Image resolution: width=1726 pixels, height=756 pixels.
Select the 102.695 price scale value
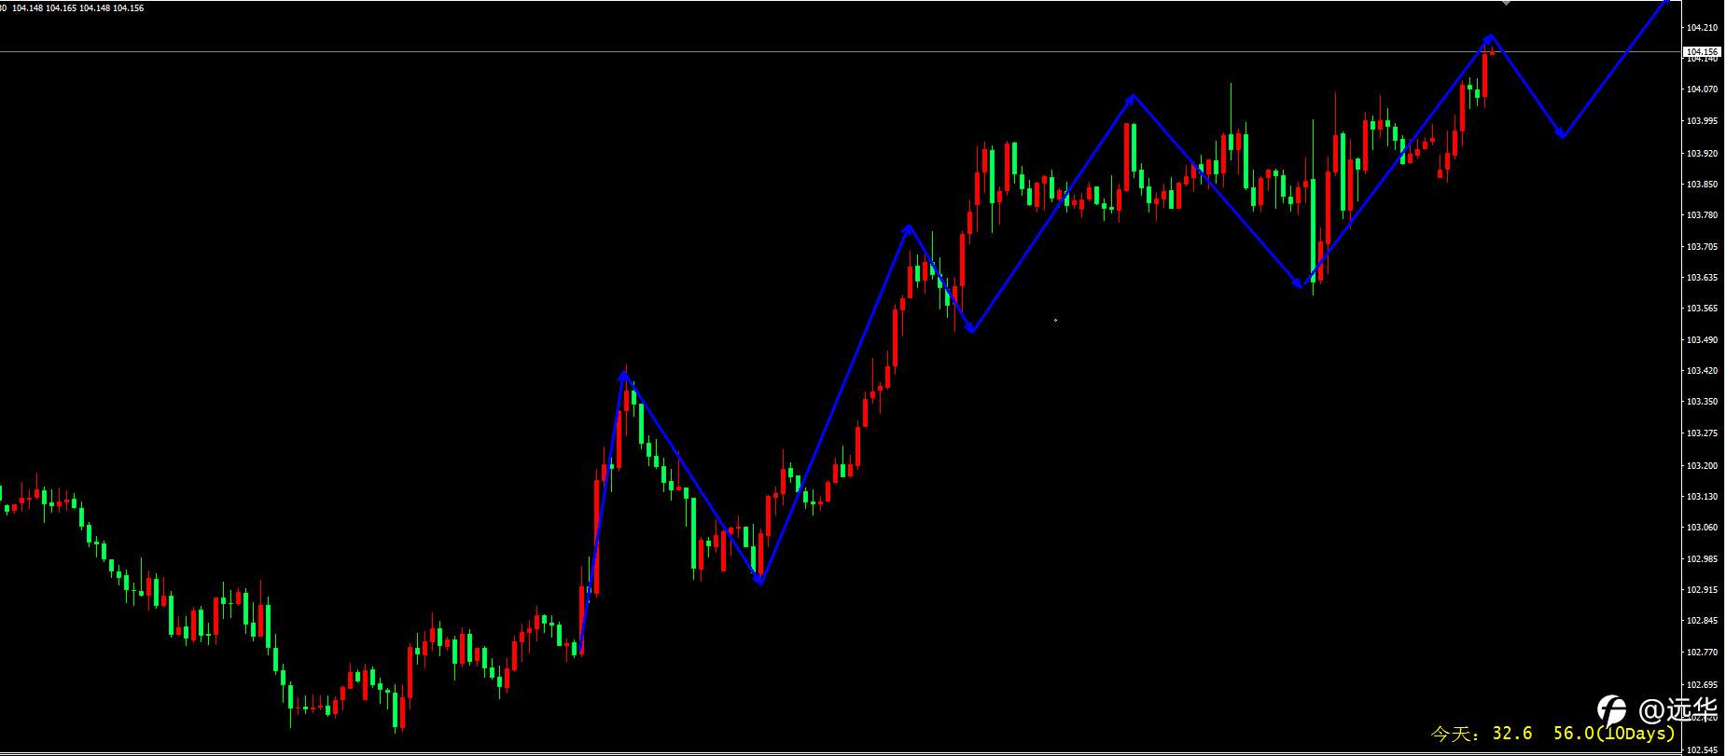click(1703, 684)
